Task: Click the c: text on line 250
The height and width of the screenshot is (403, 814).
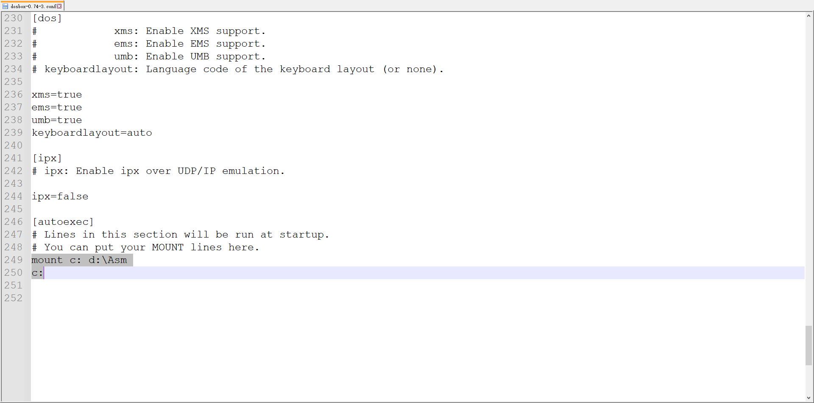Action: (x=38, y=273)
